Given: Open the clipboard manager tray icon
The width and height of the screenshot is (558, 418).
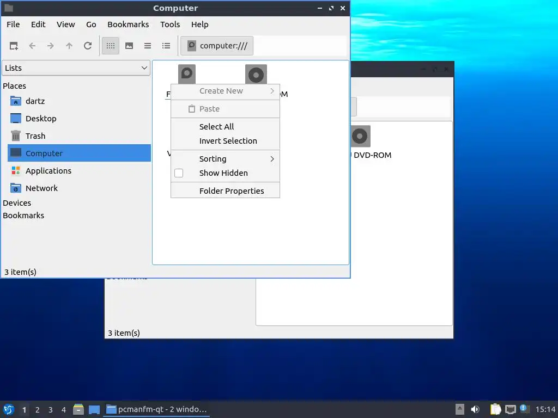Looking at the screenshot, I should point(495,409).
